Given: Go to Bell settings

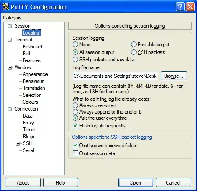Looking at the screenshot, I should click(x=26, y=54).
